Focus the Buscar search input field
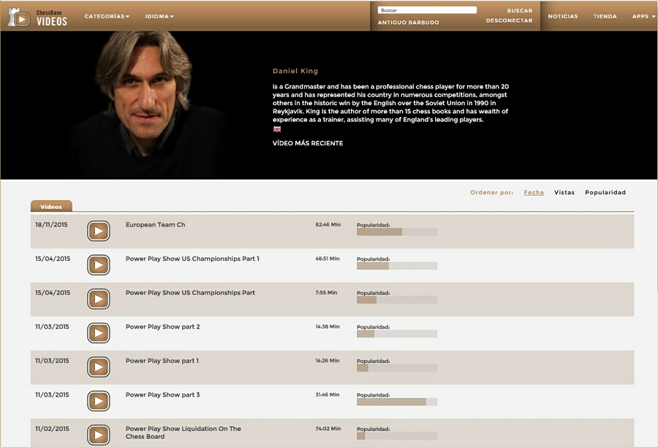Viewport: 658px width, 447px height. tap(427, 10)
